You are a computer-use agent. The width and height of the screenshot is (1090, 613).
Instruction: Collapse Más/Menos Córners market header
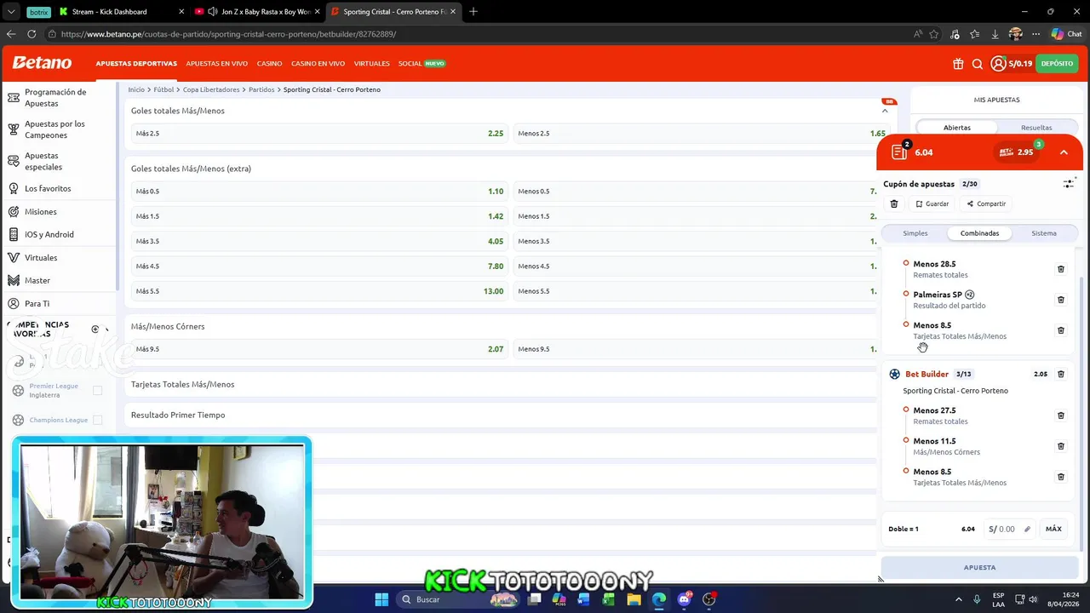501,327
